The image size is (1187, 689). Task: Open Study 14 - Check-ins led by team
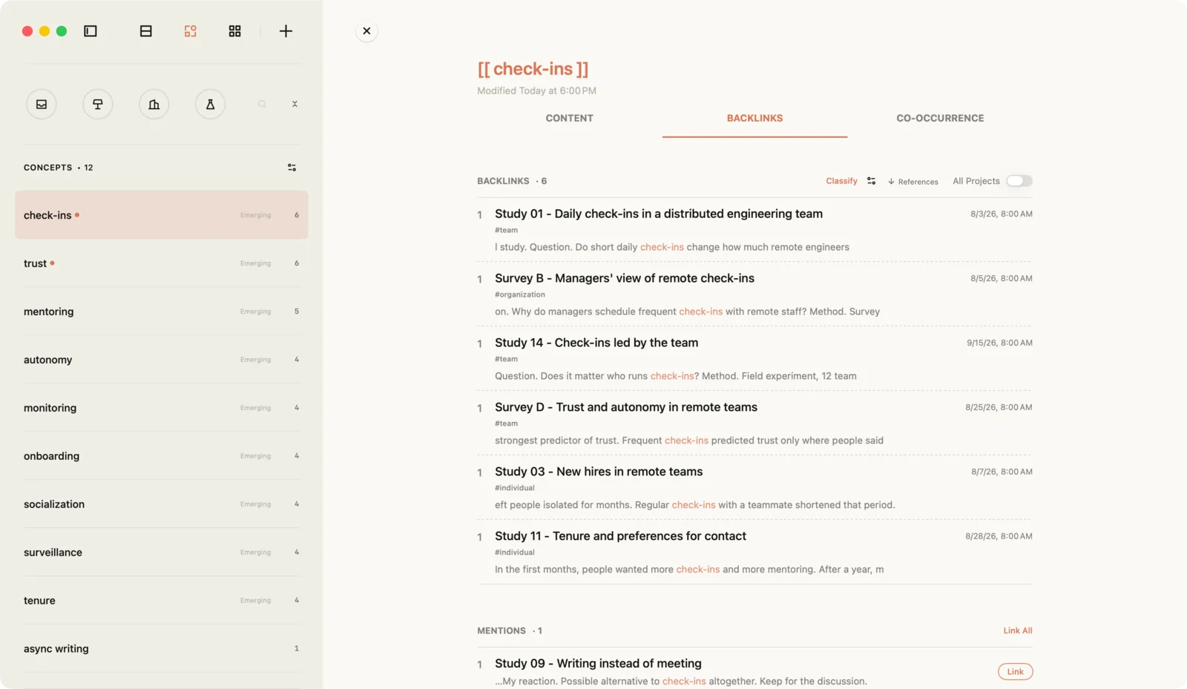[x=754, y=359]
